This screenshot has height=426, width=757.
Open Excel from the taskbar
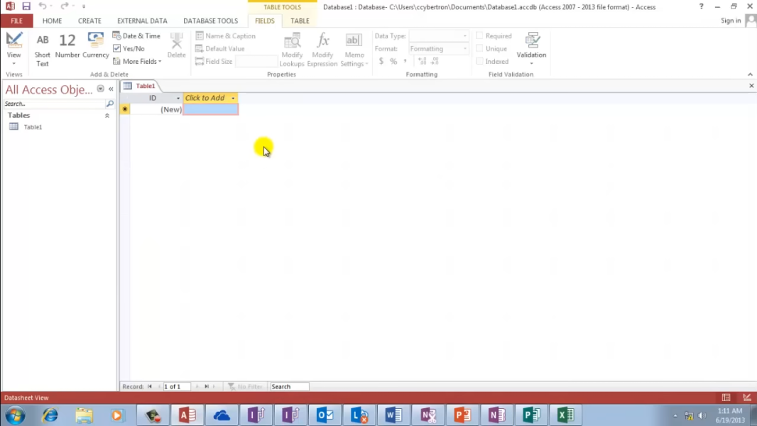565,415
